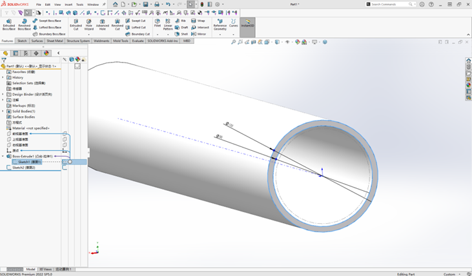
Task: Click the Save icon
Action: click(146, 5)
